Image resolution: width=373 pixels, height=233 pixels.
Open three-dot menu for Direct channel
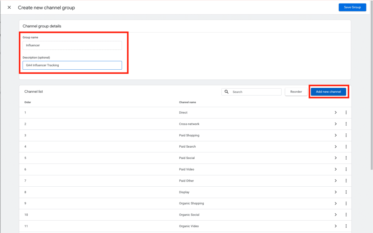346,113
